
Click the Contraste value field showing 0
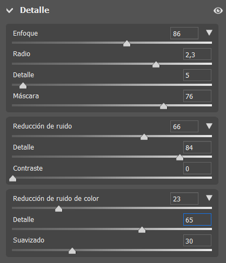click(x=197, y=168)
